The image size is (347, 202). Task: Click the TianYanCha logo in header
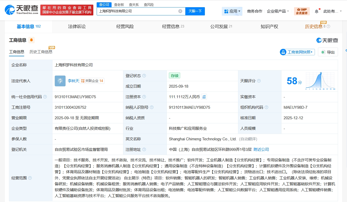(22, 10)
